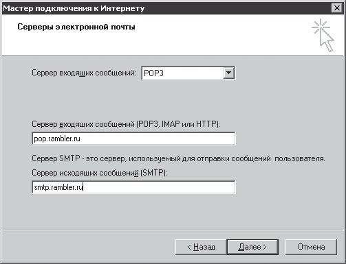Image resolution: width=346 pixels, height=264 pixels.
Task: Click the Серверы электронной почты heading
Action: (76, 27)
